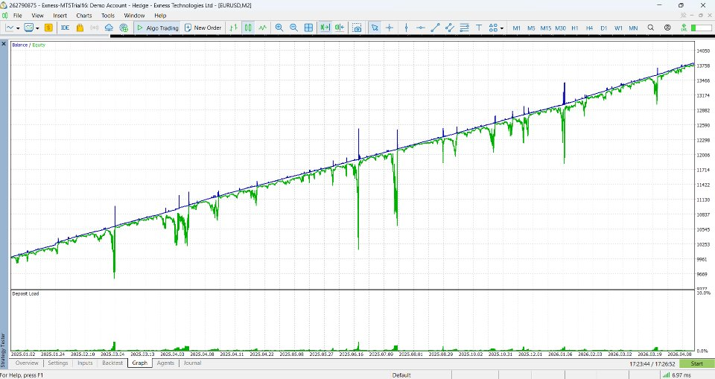This screenshot has height=379, width=715.
Task: Tile windows with grid icon
Action: point(308,28)
